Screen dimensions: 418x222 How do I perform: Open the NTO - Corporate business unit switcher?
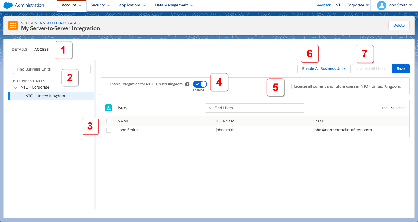click(x=352, y=5)
